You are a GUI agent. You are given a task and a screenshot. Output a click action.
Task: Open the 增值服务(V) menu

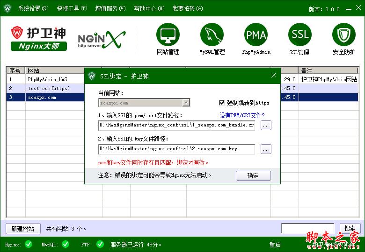coord(110,8)
